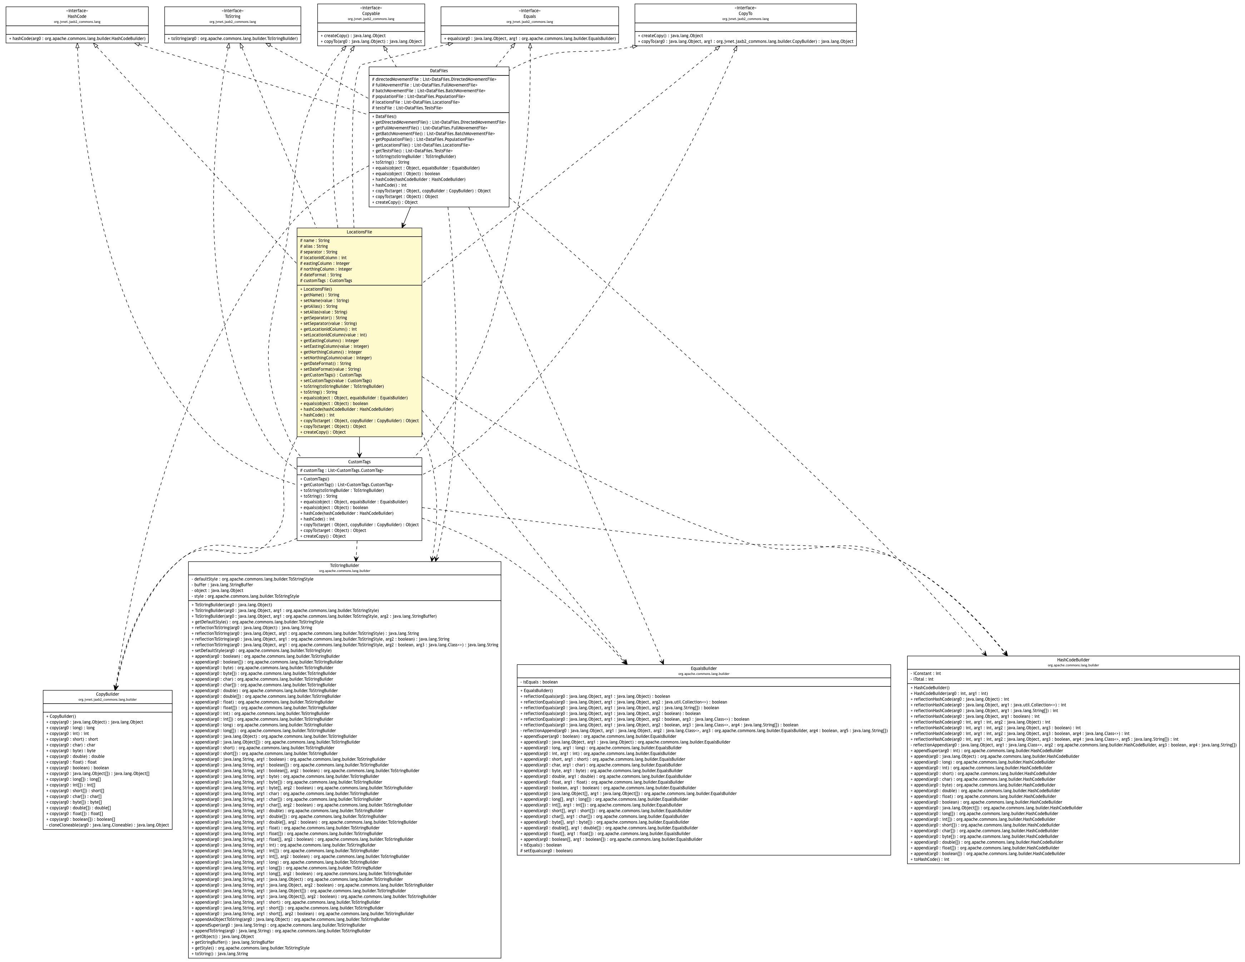Select the defaultStyle field in ToStringBuilder
Screen dimensions: 1245x962
[252, 579]
